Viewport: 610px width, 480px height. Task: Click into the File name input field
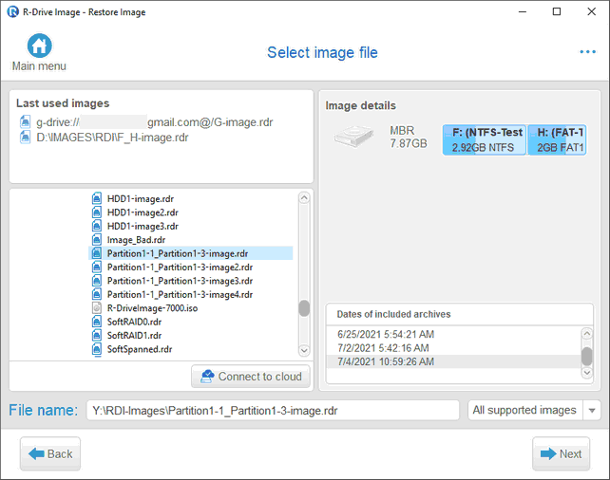(273, 410)
